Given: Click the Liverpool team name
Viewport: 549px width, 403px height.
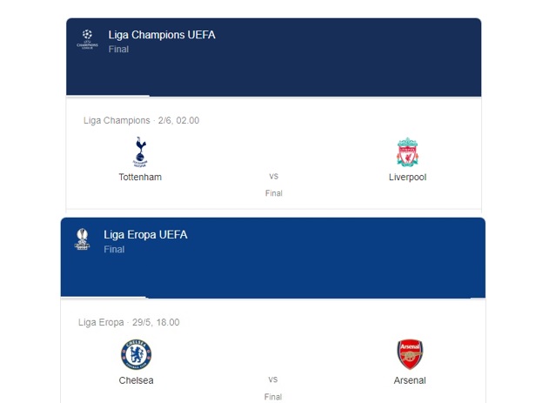Looking at the screenshot, I should (x=407, y=177).
